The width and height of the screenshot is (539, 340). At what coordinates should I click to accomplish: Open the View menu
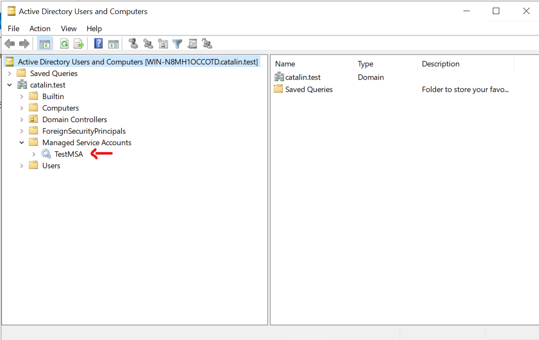(68, 29)
